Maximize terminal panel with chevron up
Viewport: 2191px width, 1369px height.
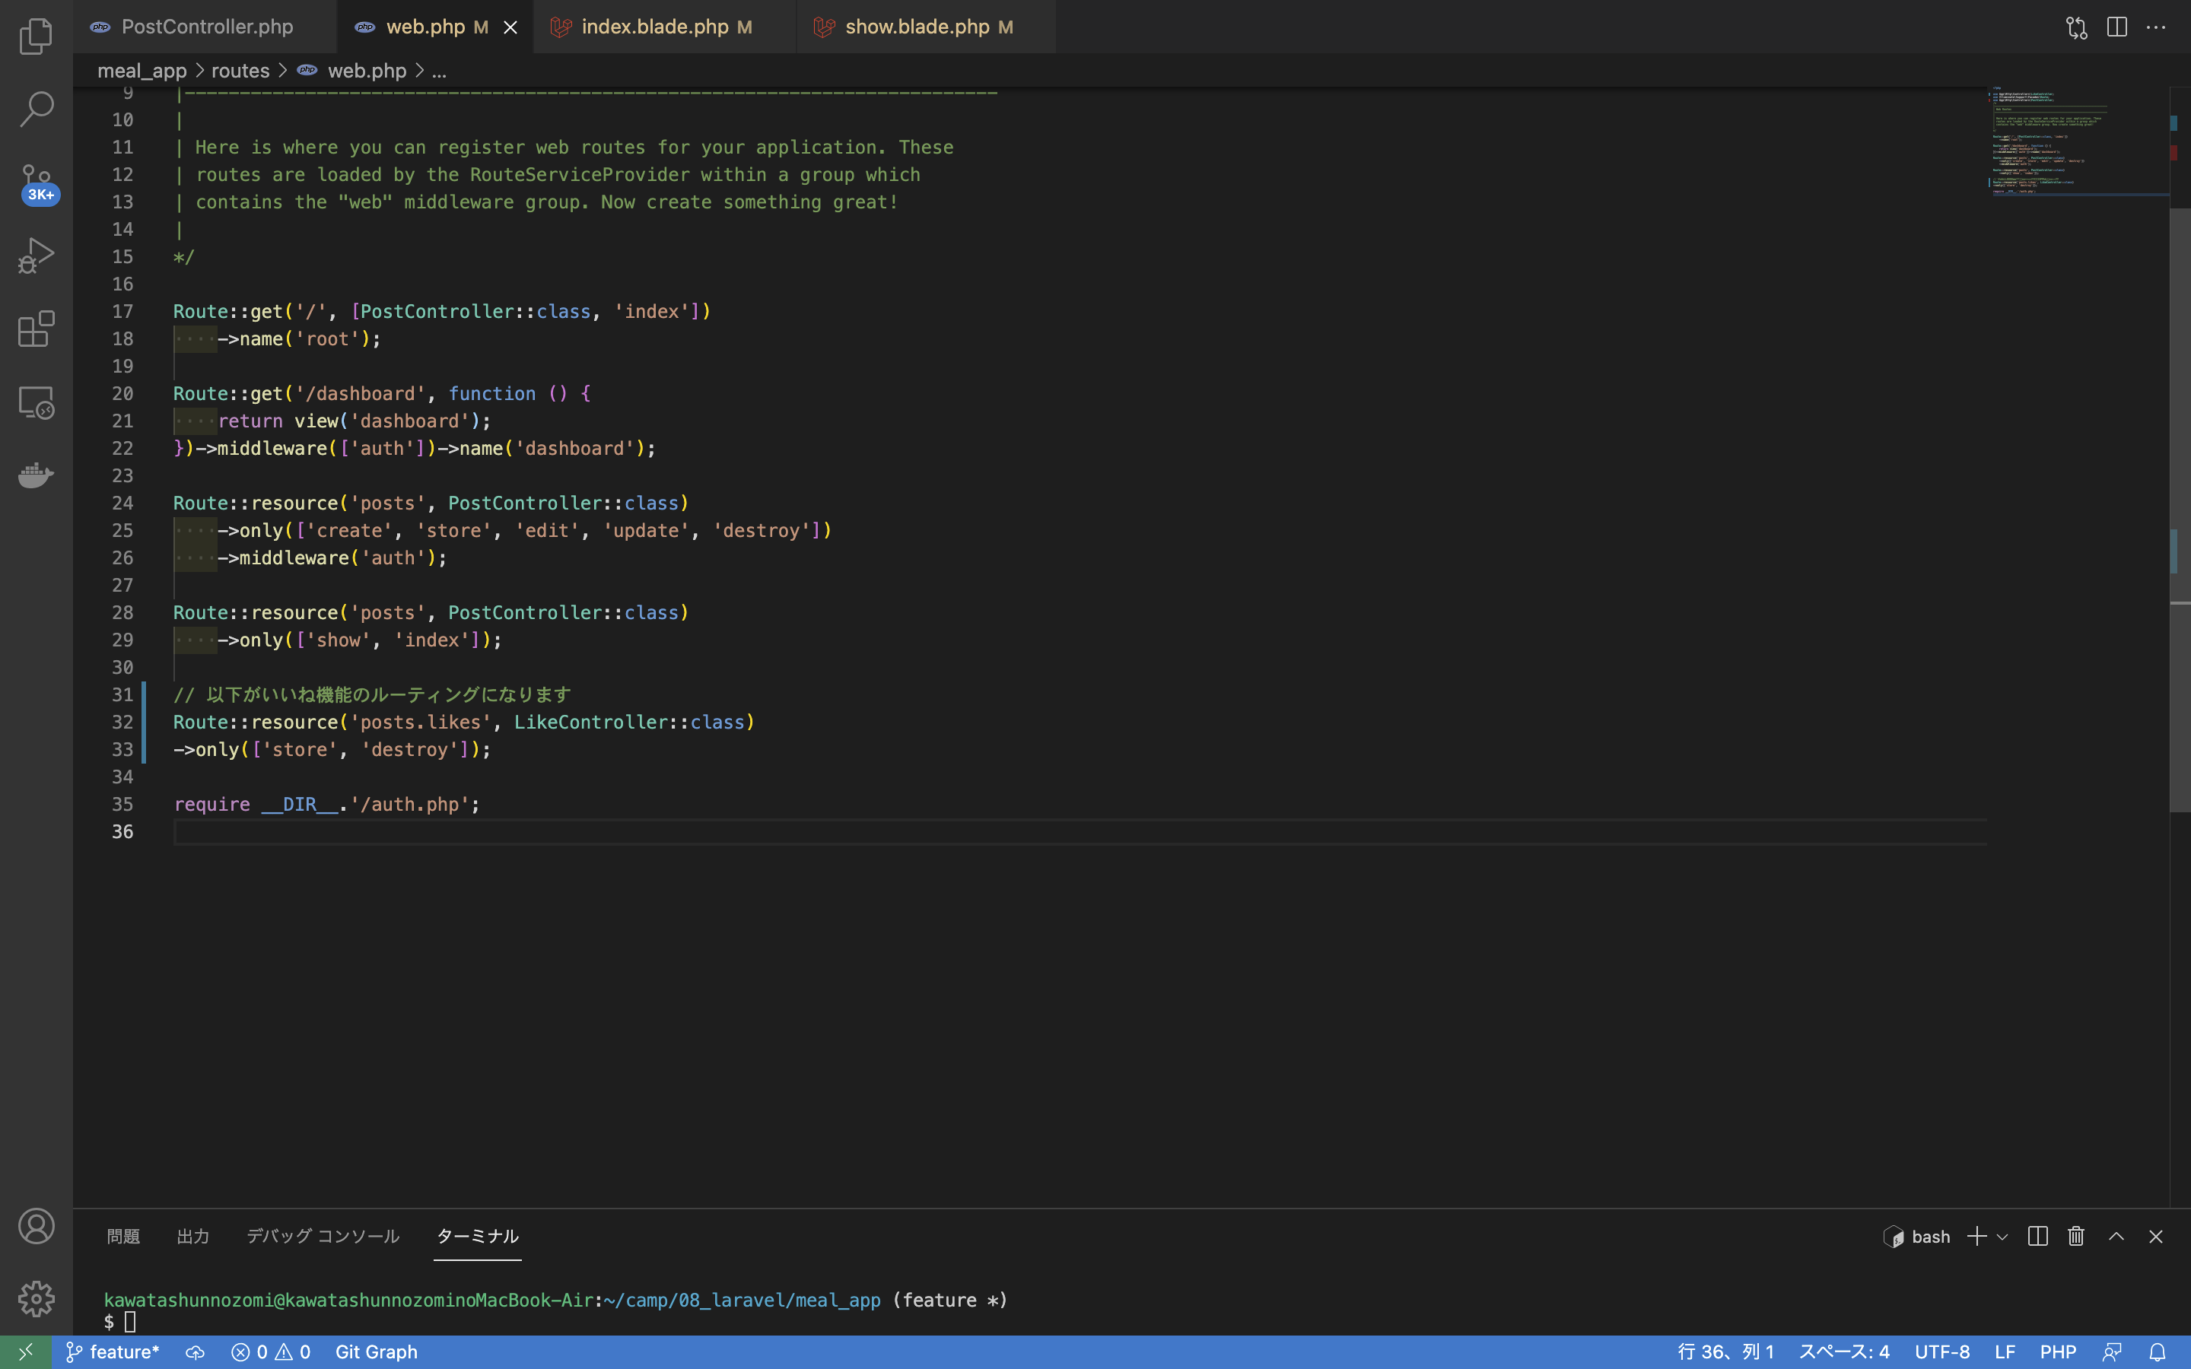click(x=2116, y=1236)
